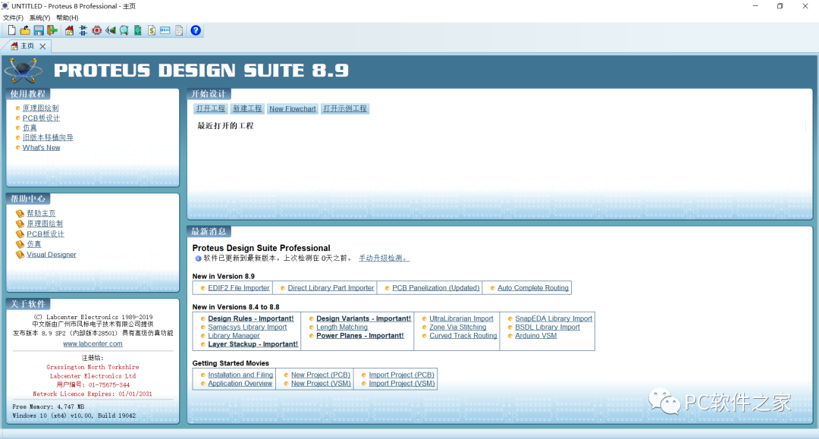Open the SnapEDA Library Import link
Screen dimensions: 819x439
pyautogui.click(x=554, y=318)
